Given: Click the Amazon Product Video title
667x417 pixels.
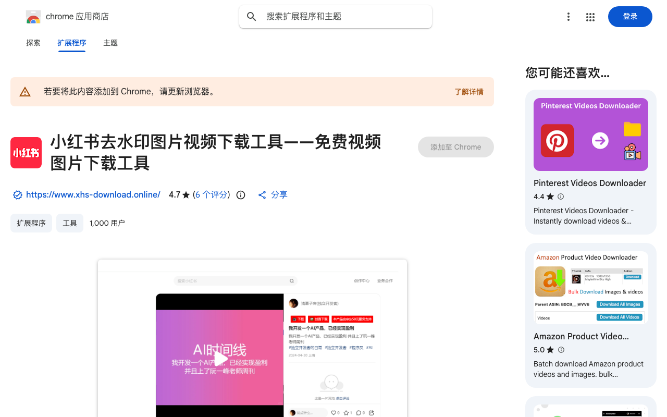Looking at the screenshot, I should [582, 337].
